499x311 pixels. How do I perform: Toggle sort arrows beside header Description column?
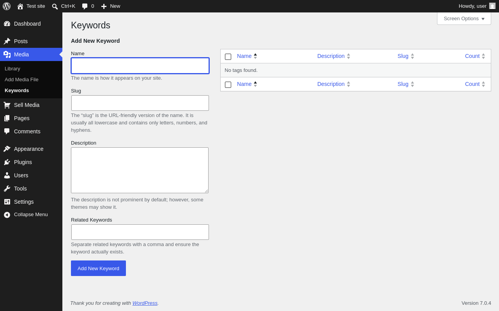(x=349, y=56)
